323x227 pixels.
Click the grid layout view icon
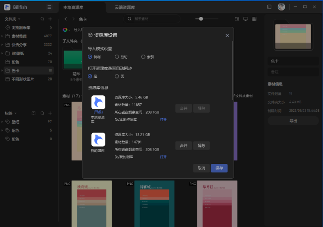(x=254, y=18)
